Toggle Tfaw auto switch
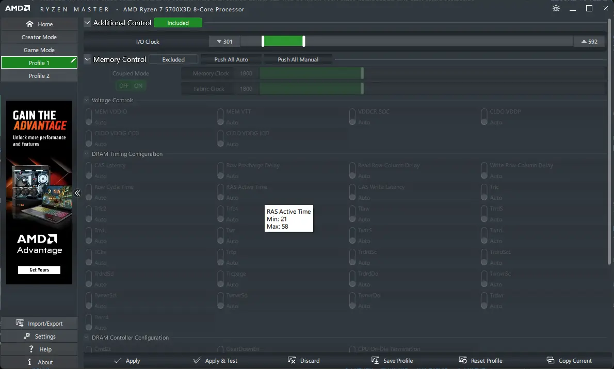The width and height of the screenshot is (614, 369). 352,214
